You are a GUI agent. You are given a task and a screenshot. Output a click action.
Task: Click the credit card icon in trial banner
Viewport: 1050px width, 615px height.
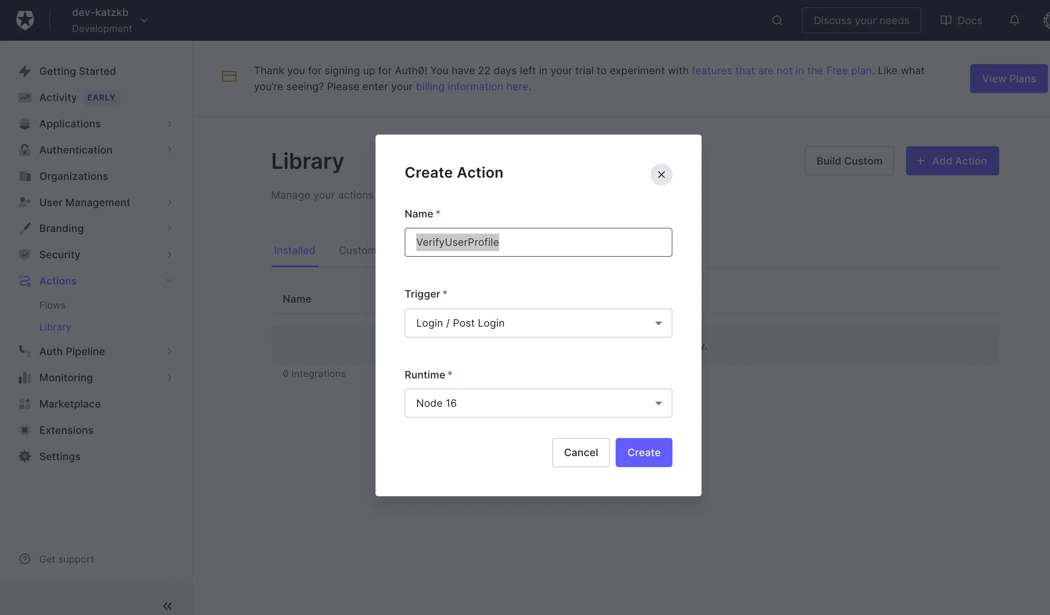pos(229,76)
